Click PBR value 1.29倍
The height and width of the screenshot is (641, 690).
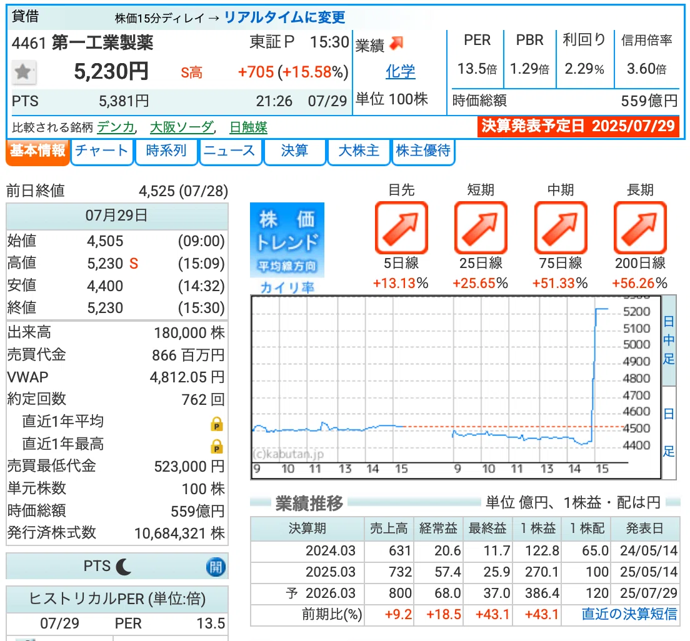tap(530, 69)
